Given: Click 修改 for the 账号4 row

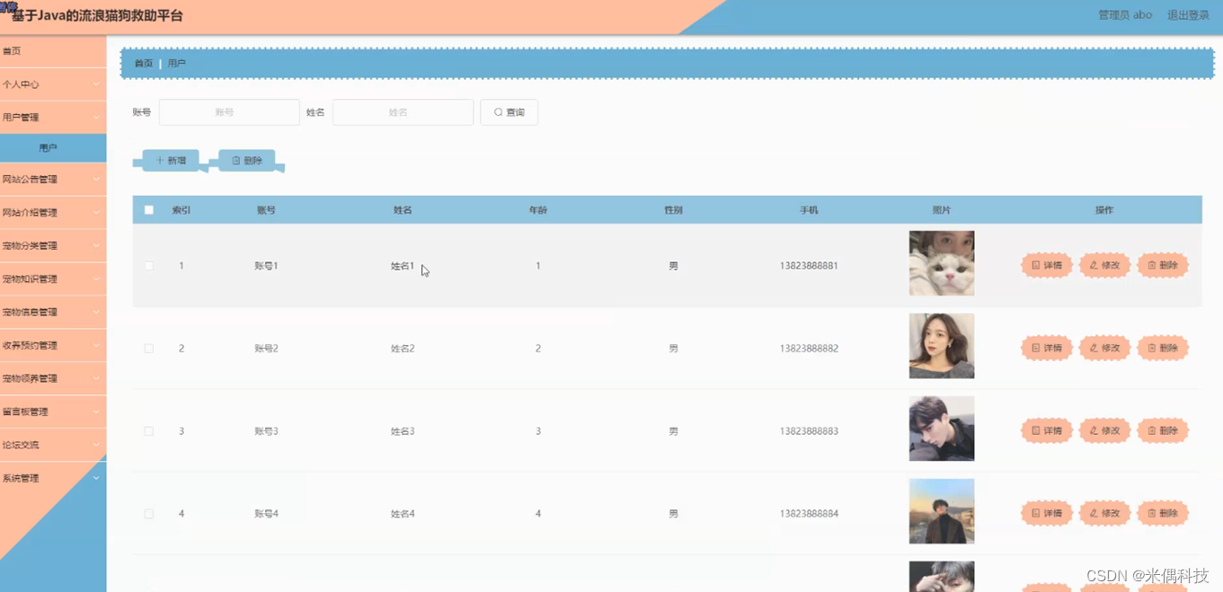Looking at the screenshot, I should pos(1104,513).
